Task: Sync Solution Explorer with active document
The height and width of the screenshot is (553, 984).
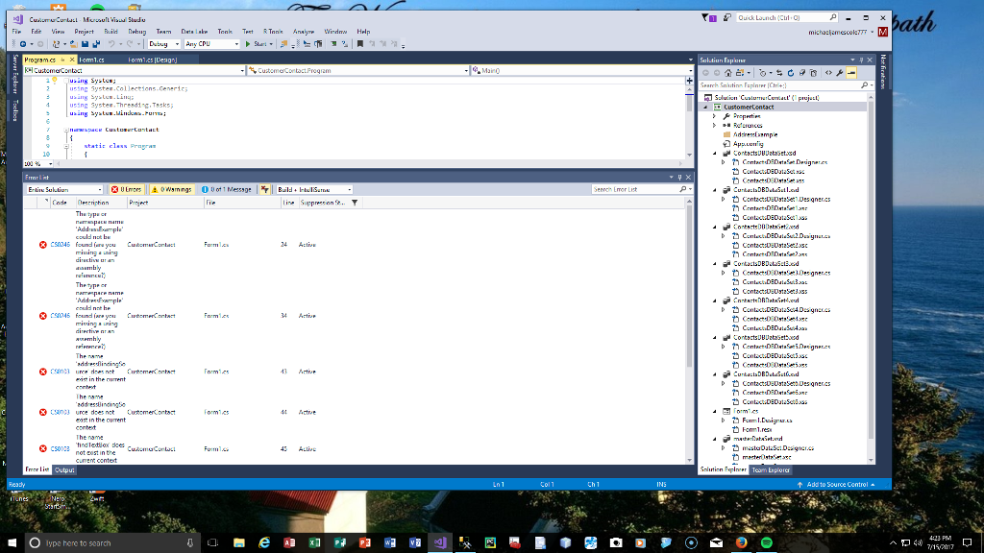Action: 778,72
